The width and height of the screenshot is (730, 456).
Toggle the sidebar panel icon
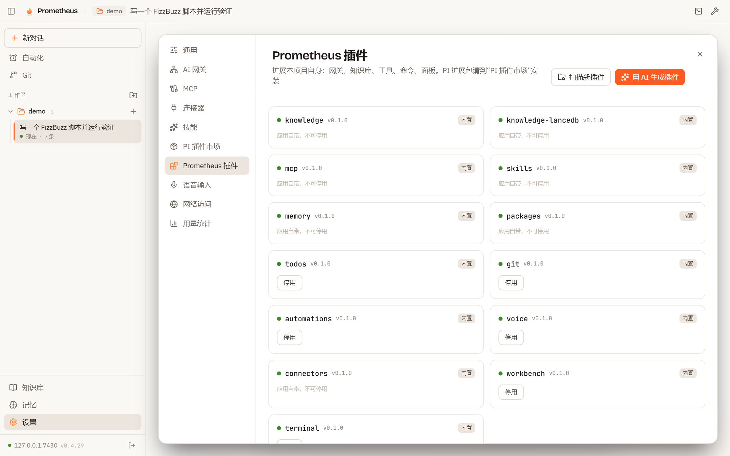tap(11, 11)
